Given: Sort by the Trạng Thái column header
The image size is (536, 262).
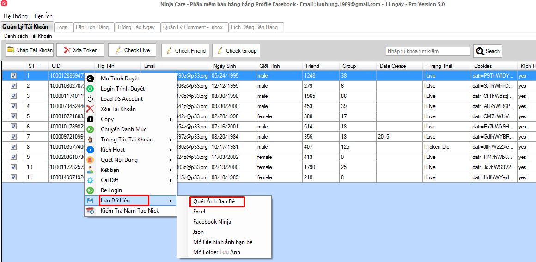Looking at the screenshot, I should [x=447, y=66].
